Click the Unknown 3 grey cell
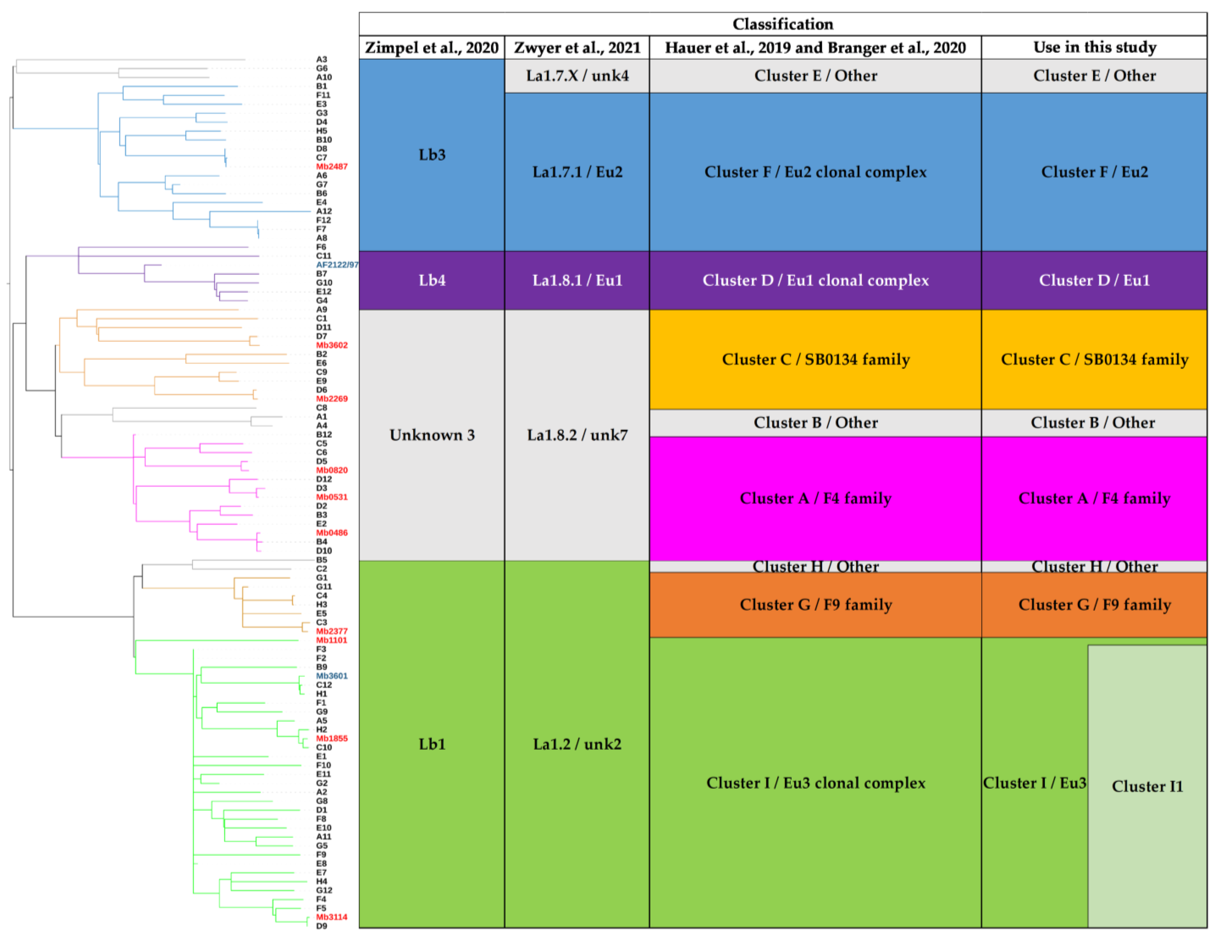 [x=431, y=435]
